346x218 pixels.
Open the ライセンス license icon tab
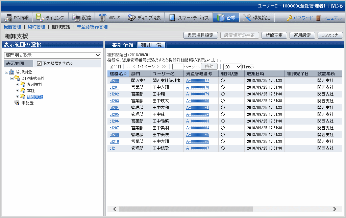40,18
